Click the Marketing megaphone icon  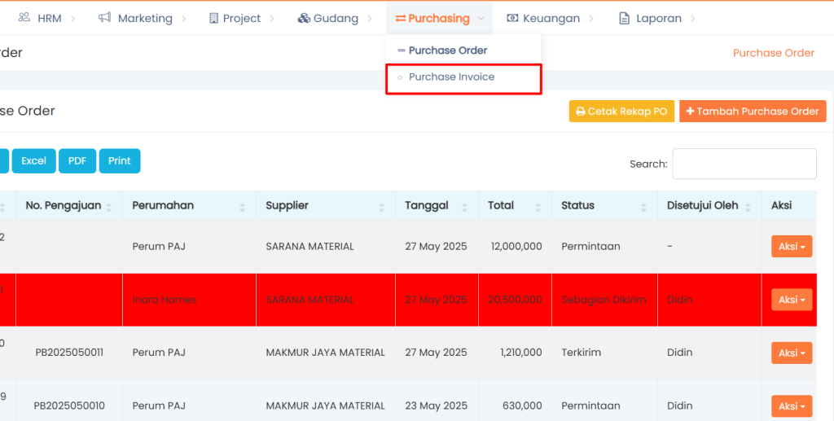tap(104, 18)
